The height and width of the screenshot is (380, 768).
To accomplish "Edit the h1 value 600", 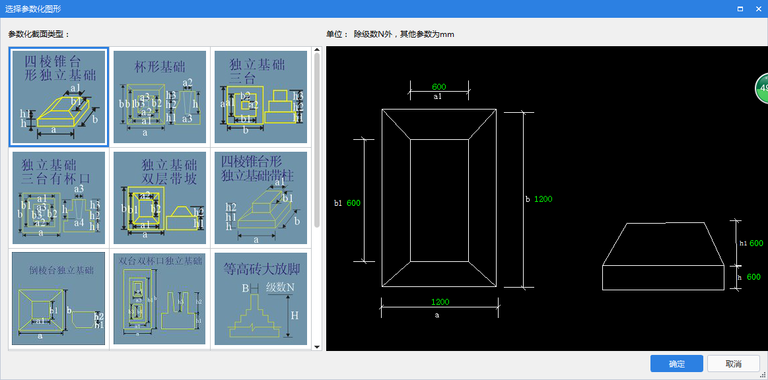I will point(756,243).
